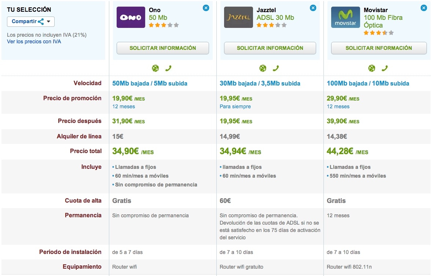Click Jazztel's green globe web icon
432x276 pixels.
tap(263, 68)
